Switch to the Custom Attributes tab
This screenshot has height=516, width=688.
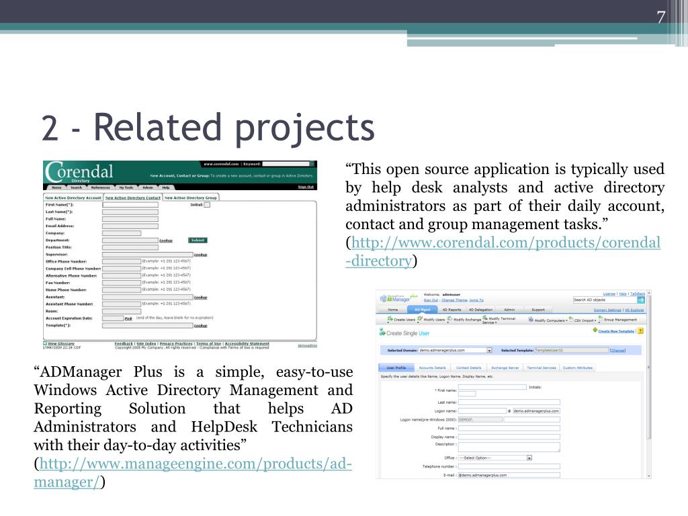coord(577,368)
